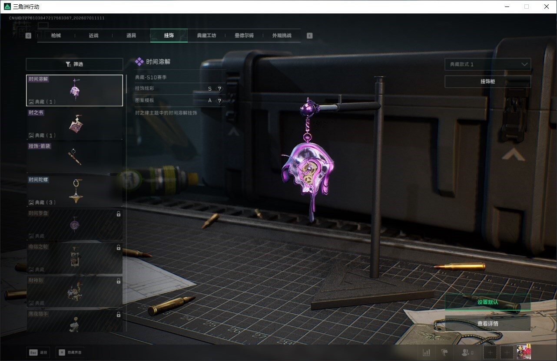This screenshot has height=361, width=557.
Task: Maximize the 三角洲行动 window
Action: pos(527,7)
